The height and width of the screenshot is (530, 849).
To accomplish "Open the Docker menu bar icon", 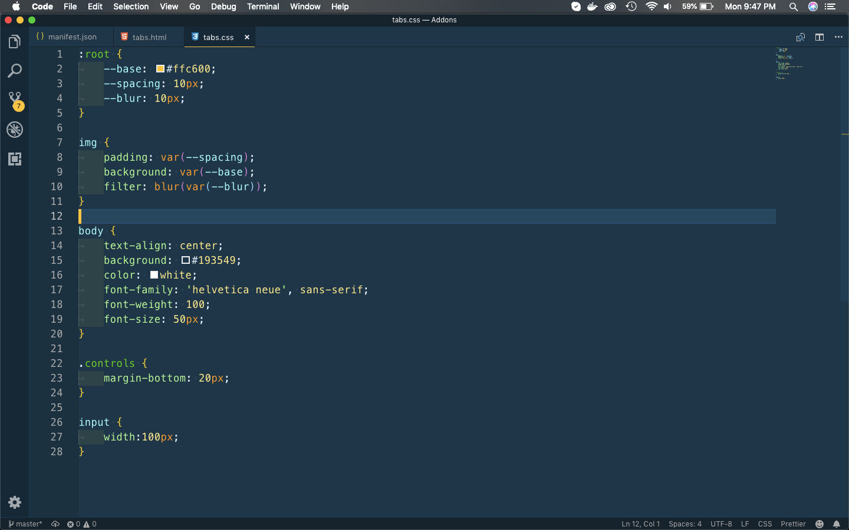I will 593,6.
